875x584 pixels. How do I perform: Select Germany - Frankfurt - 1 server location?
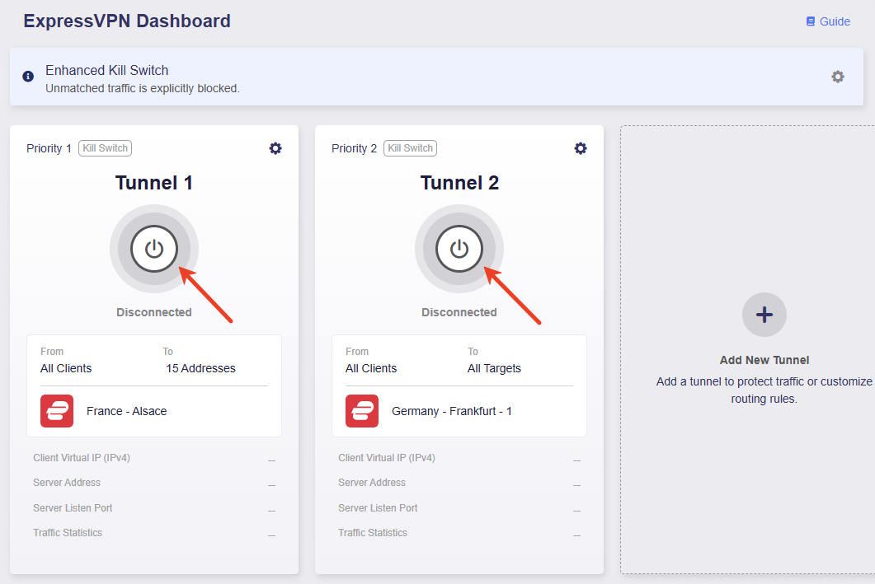tap(451, 411)
